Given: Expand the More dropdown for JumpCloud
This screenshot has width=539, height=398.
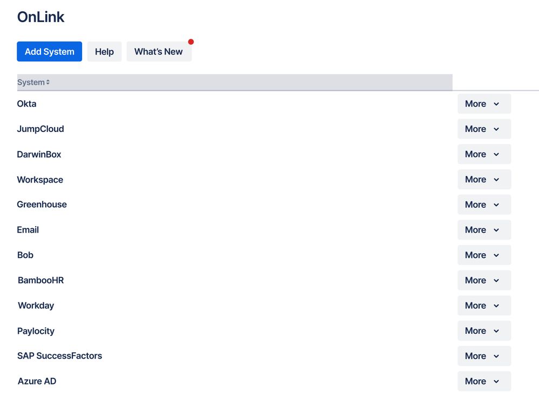Looking at the screenshot, I should coord(484,129).
